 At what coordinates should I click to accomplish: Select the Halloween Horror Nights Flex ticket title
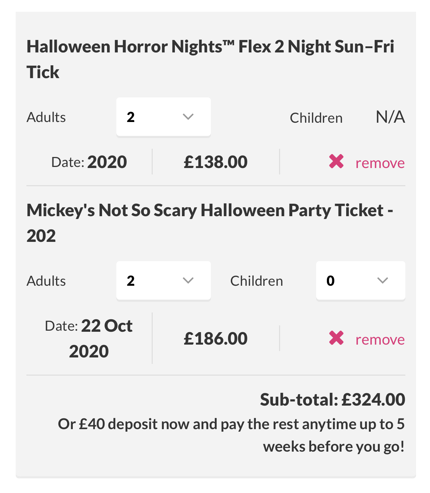tap(210, 59)
